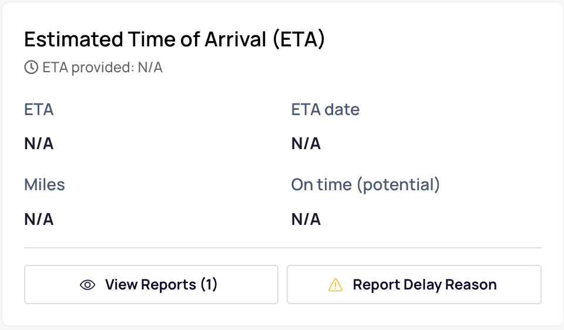Click the clock icon beside ETA provided
The width and height of the screenshot is (564, 330).
31,67
